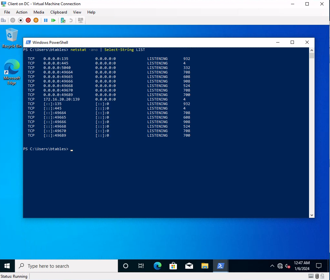330x280 pixels.
Task: Click the Revert checkpoint icon
Action: [x=71, y=20]
